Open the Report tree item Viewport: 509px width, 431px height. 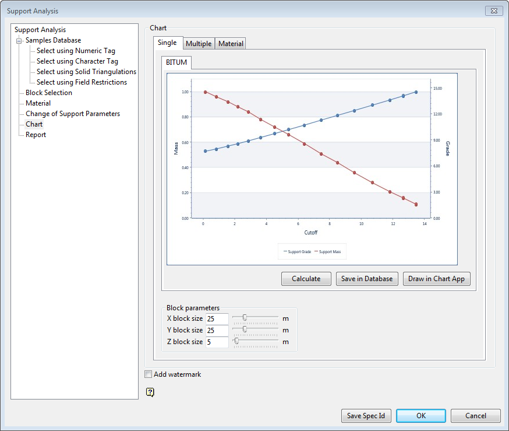[36, 135]
